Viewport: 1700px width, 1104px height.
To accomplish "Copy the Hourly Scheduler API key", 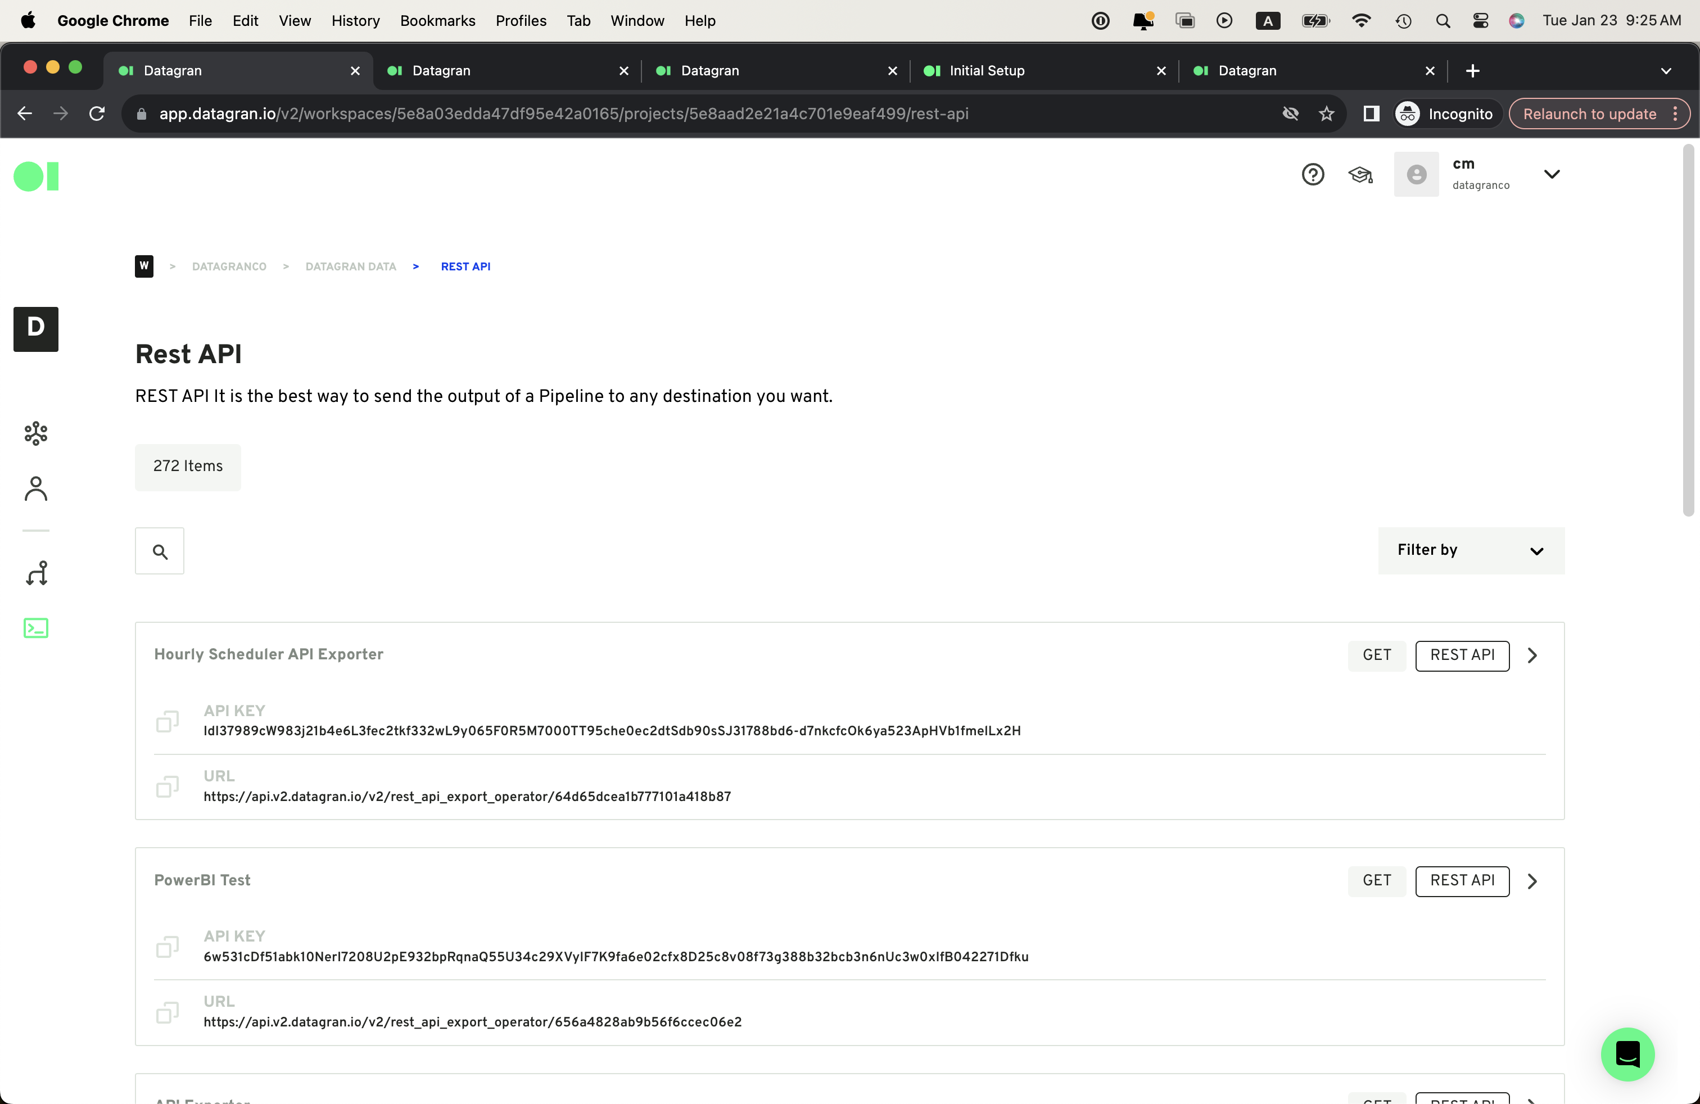I will coord(167,721).
